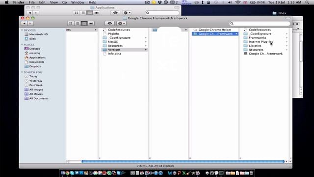Open the Window menu
This screenshot has height=177, width=314.
78,2
